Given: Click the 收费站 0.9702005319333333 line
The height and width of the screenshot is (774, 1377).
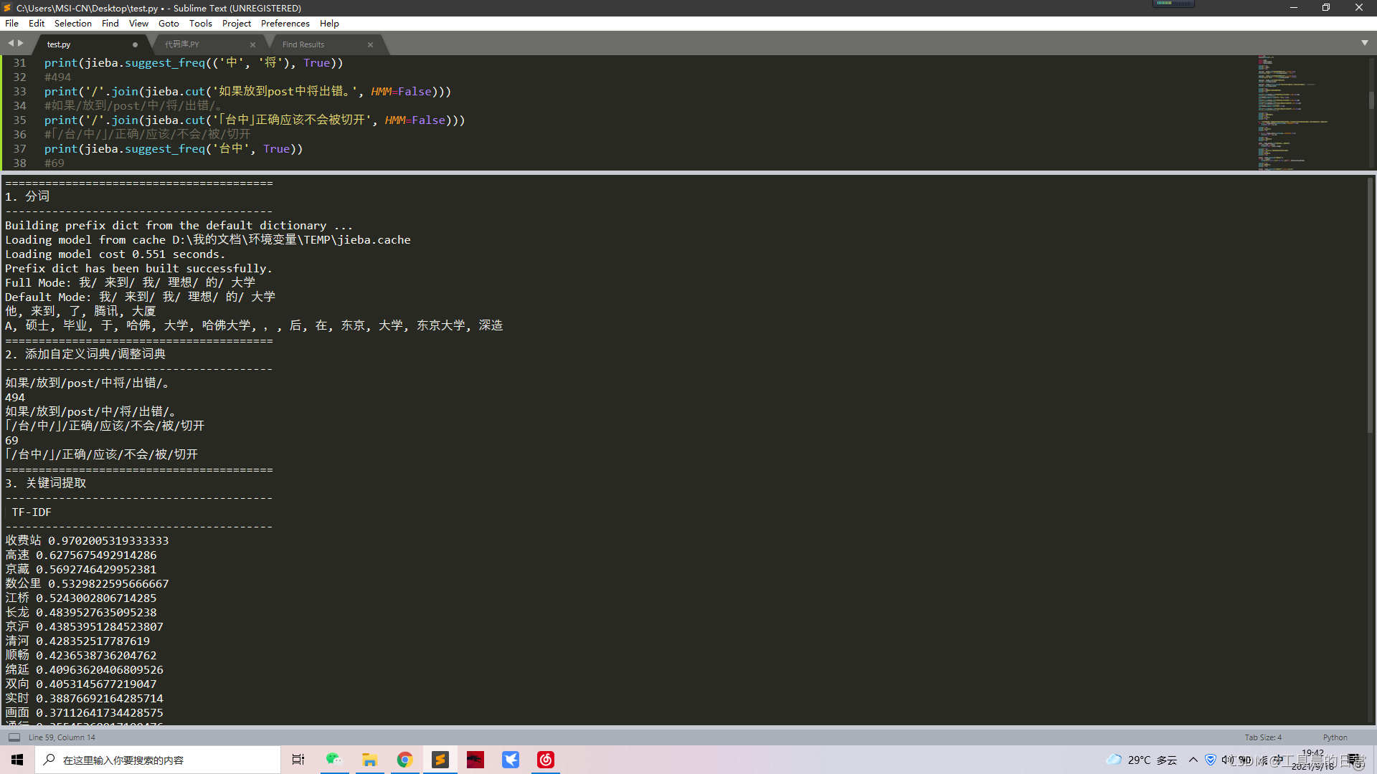Looking at the screenshot, I should [87, 540].
